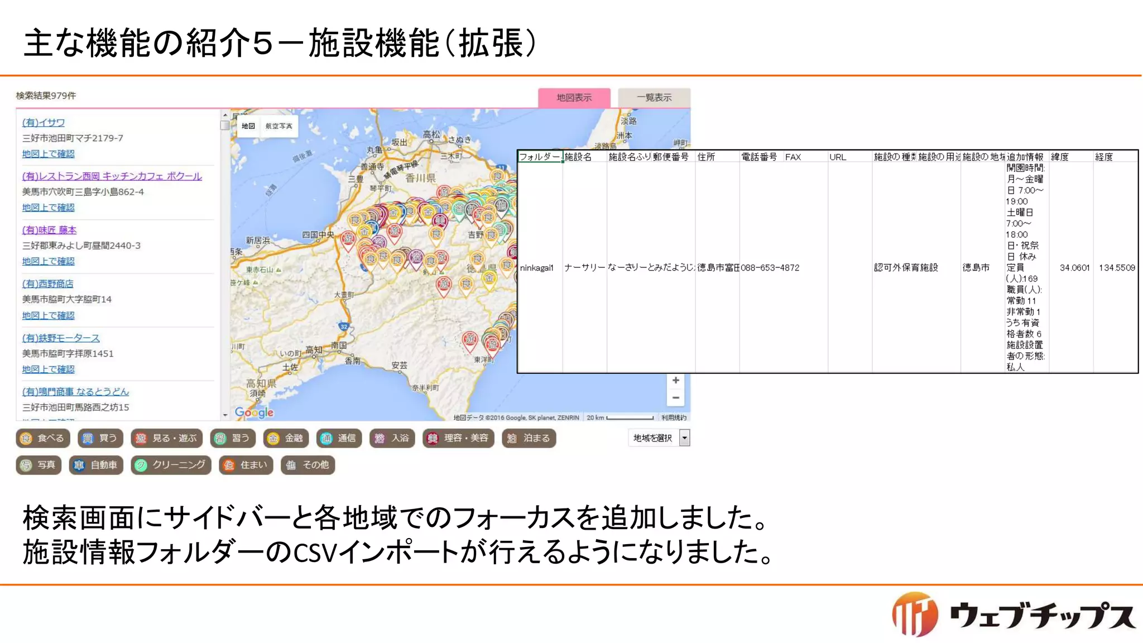
Task: Select the 入浴 category filter
Action: pyautogui.click(x=392, y=438)
